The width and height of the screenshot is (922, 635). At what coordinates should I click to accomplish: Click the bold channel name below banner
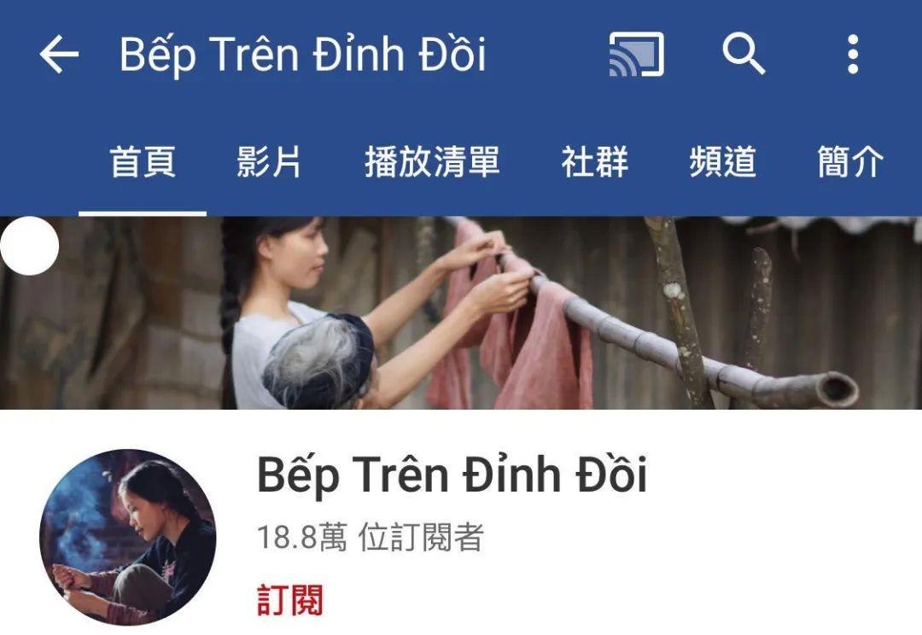[x=452, y=475]
